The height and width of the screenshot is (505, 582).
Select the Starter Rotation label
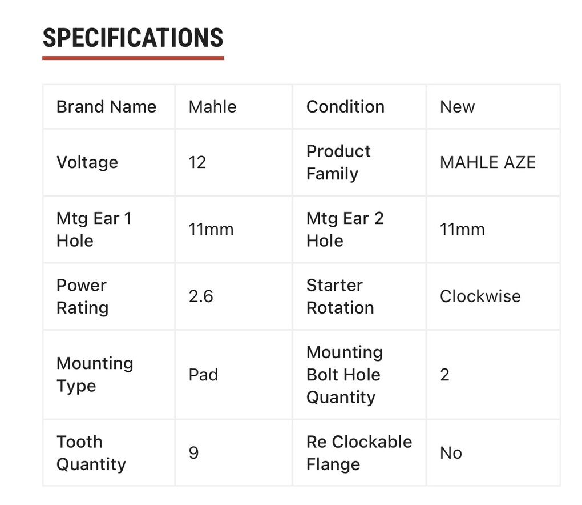[x=340, y=296]
